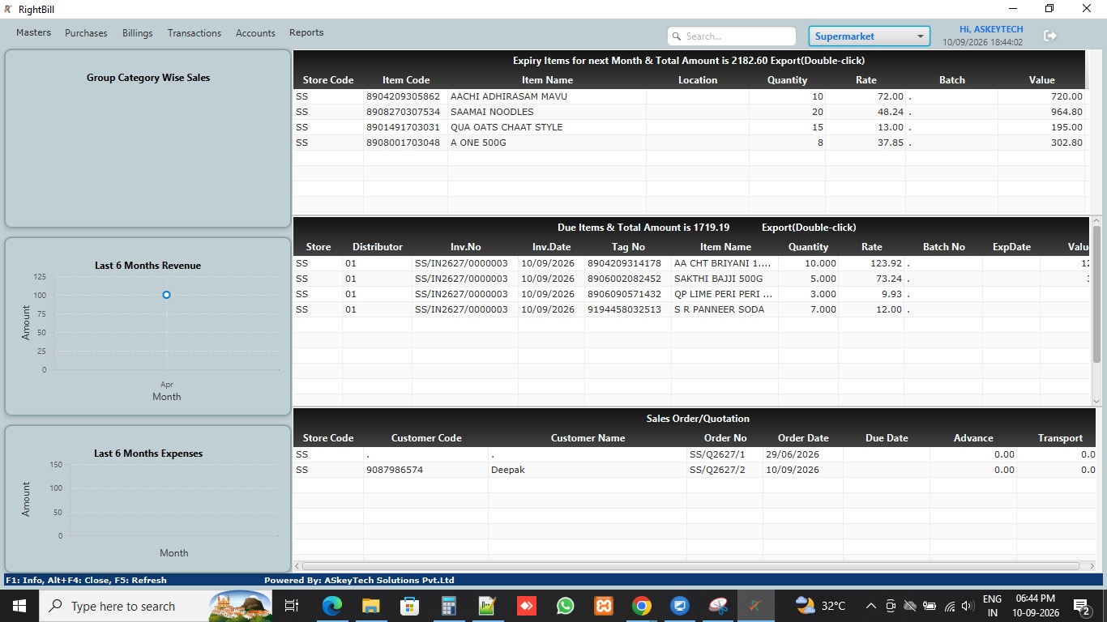1107x622 pixels.
Task: Select the QP LIME PERI PERI row
Action: pos(692,294)
